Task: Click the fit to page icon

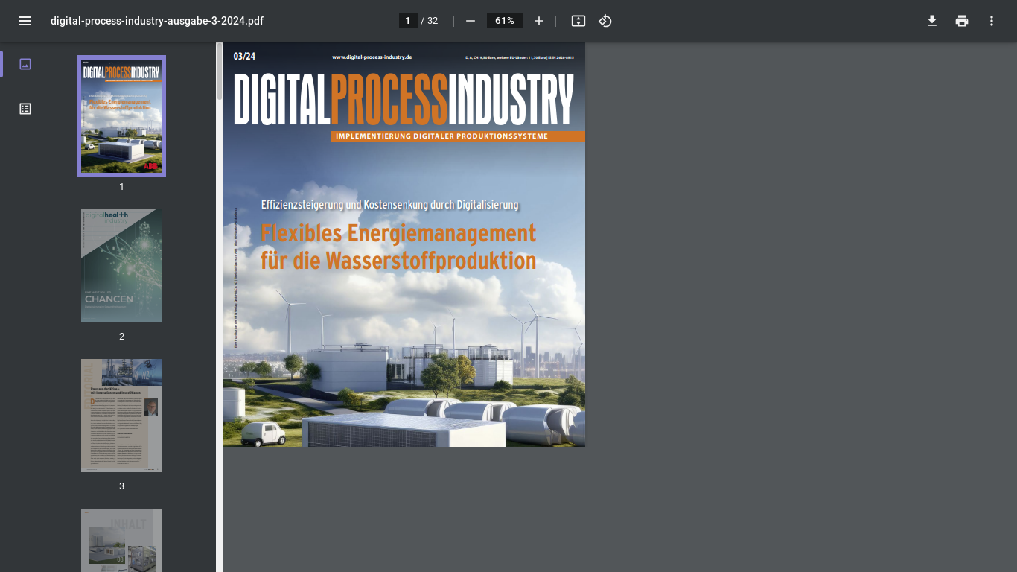Action: [578, 21]
